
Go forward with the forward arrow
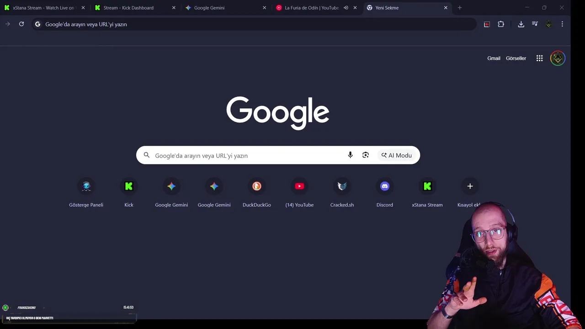(x=8, y=24)
